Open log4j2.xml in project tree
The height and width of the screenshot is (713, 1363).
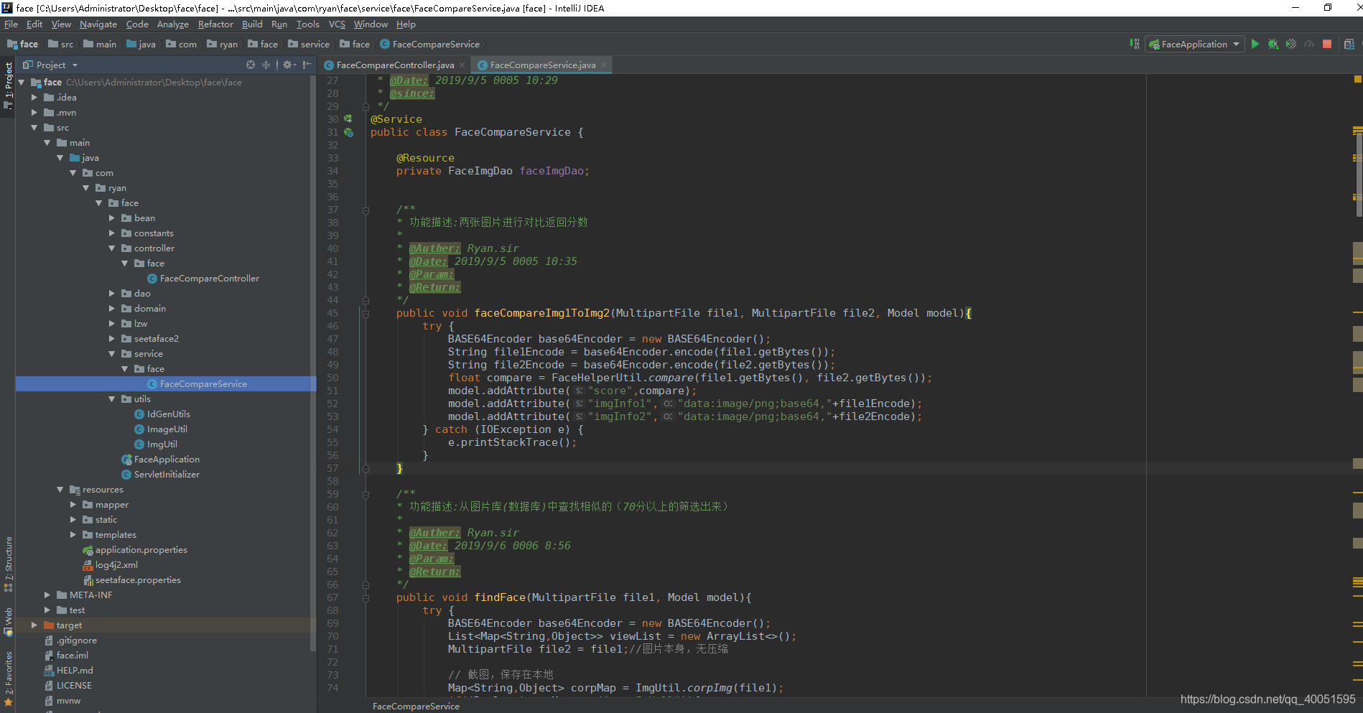116,565
